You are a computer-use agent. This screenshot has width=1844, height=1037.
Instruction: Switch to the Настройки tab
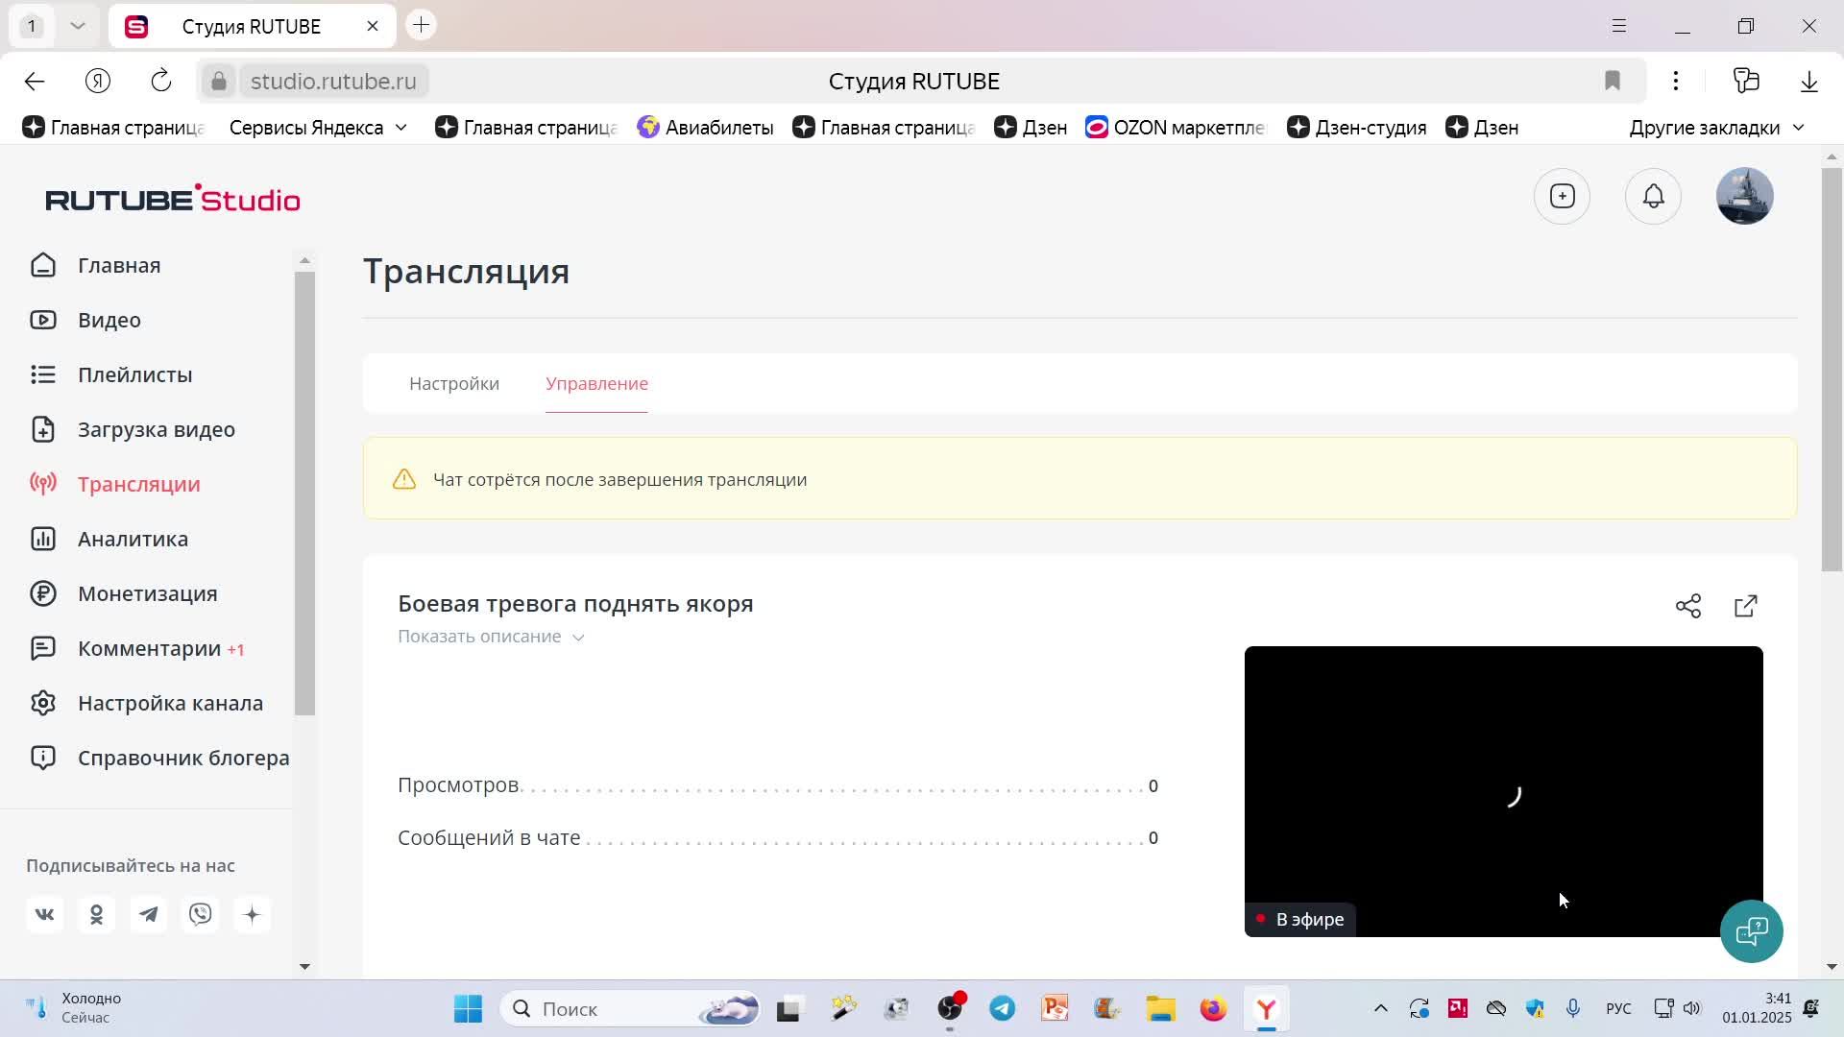click(454, 383)
